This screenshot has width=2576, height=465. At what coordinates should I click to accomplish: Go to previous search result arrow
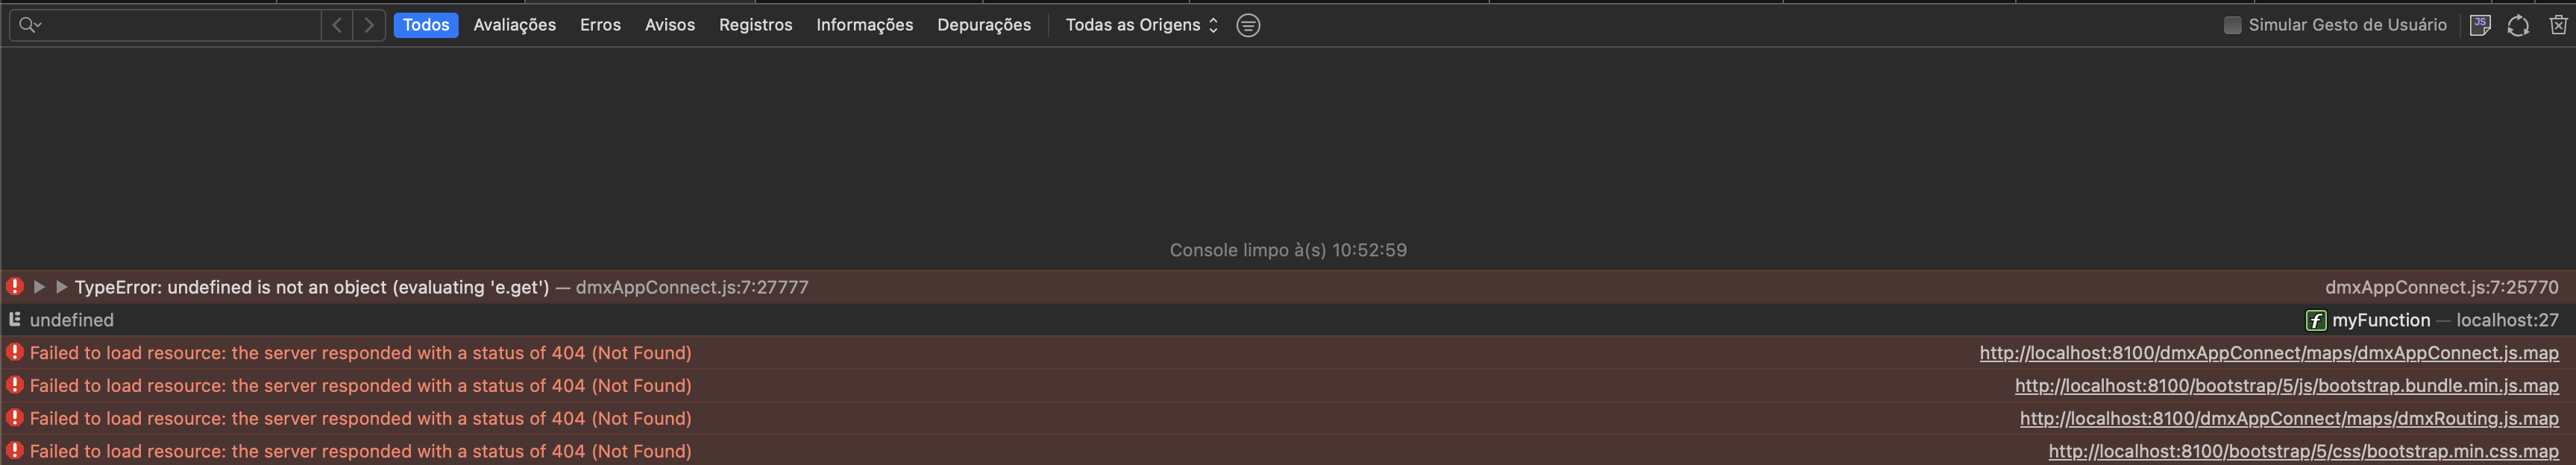[337, 25]
